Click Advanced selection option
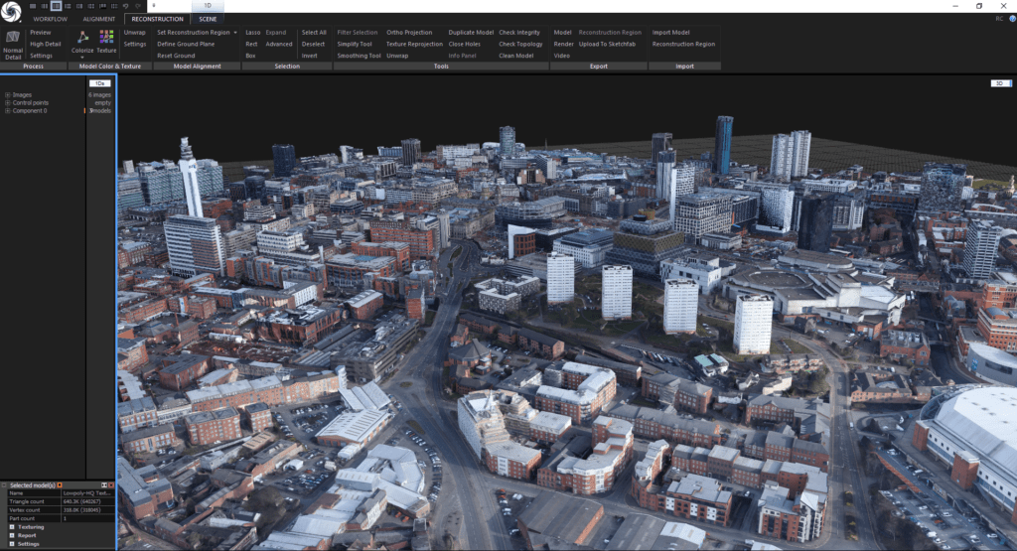 tap(279, 44)
